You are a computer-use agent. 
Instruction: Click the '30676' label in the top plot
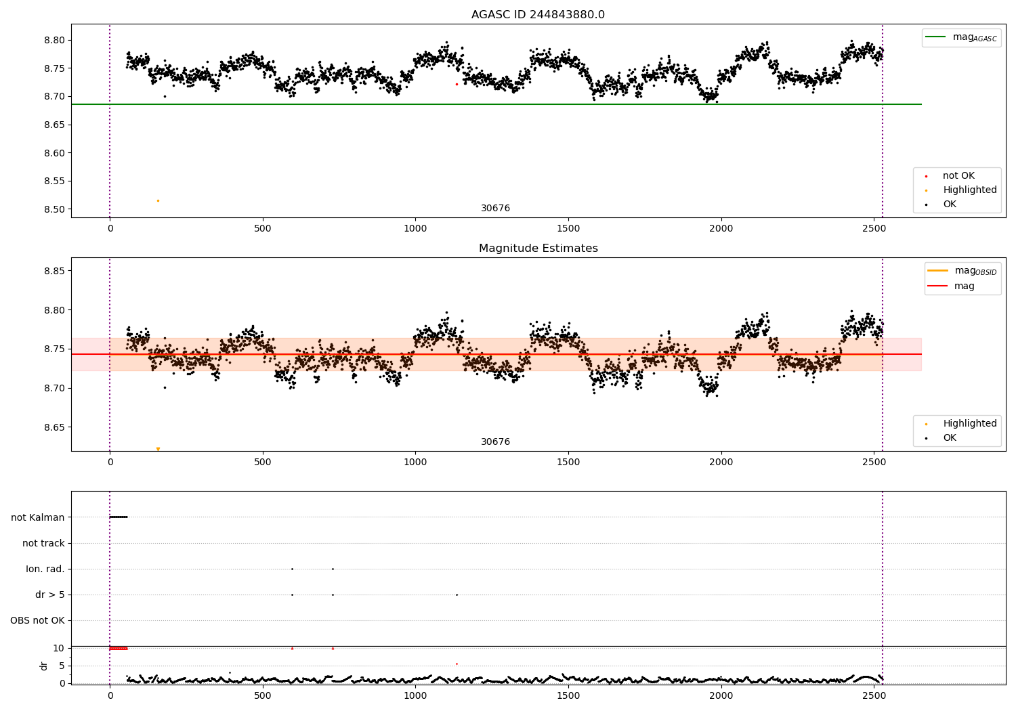coord(495,209)
